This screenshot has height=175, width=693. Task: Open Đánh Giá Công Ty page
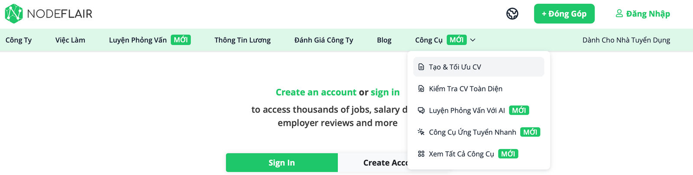(x=324, y=40)
